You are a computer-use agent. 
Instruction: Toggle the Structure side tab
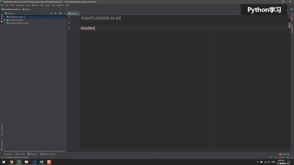click(2, 130)
